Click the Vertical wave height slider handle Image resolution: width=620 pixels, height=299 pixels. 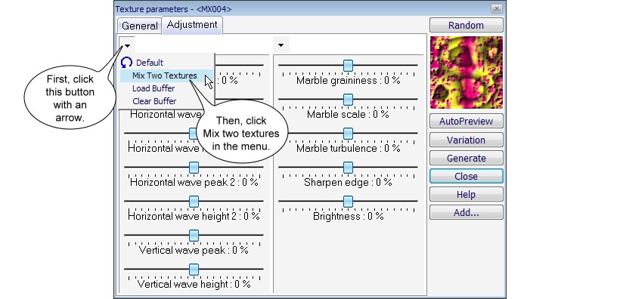pos(194,270)
